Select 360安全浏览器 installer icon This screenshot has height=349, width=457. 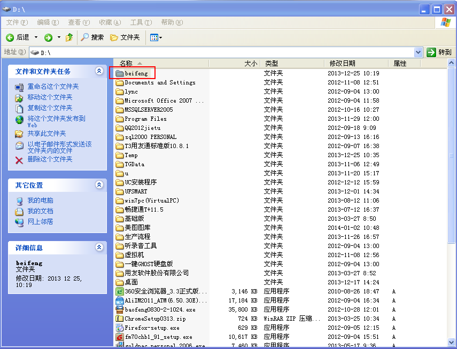click(120, 291)
